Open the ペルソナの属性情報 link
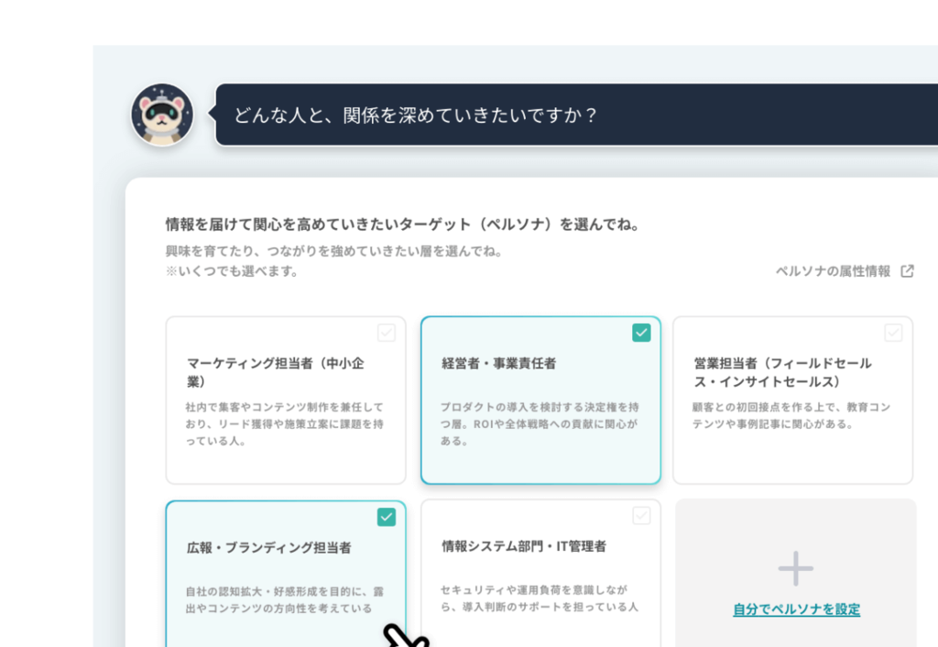The height and width of the screenshot is (647, 938). click(x=833, y=271)
